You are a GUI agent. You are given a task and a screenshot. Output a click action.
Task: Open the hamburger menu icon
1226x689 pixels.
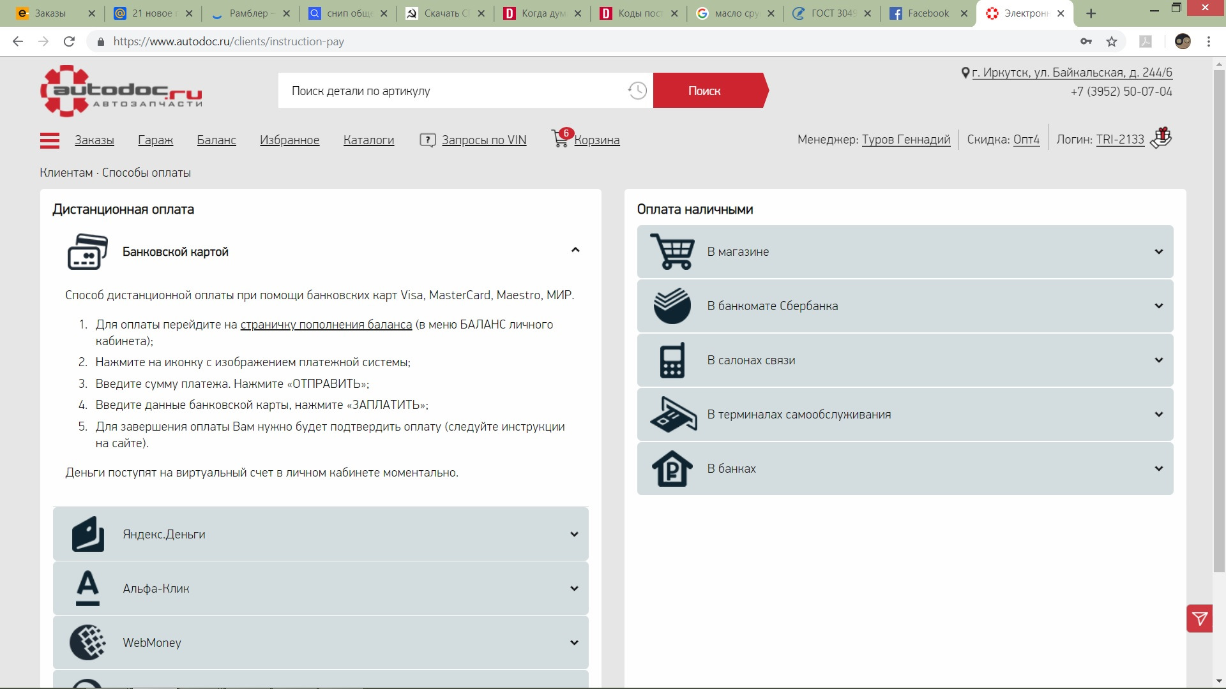pos(49,140)
